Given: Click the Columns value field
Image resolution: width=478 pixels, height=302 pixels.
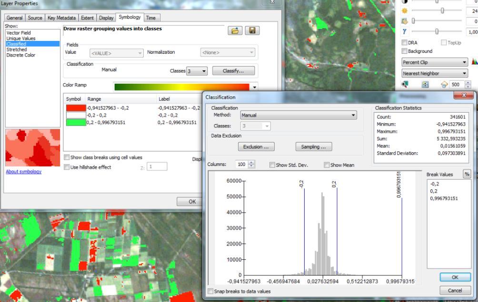Looking at the screenshot, I should coord(242,165).
